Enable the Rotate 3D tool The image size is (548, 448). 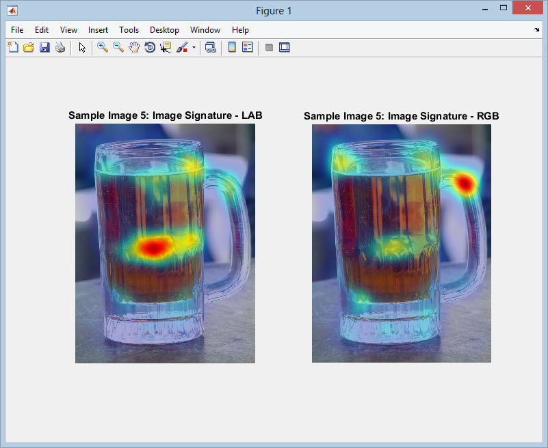pos(150,47)
